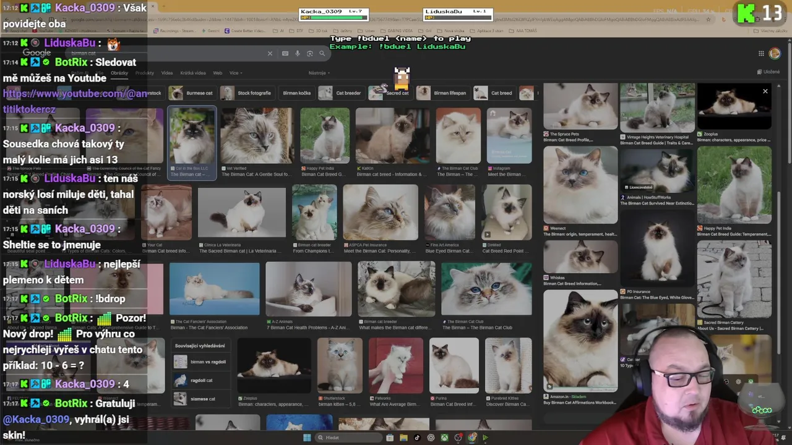Switch to Videa tab

[x=167, y=73]
